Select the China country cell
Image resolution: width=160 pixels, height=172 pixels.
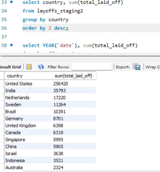[x=28, y=147]
